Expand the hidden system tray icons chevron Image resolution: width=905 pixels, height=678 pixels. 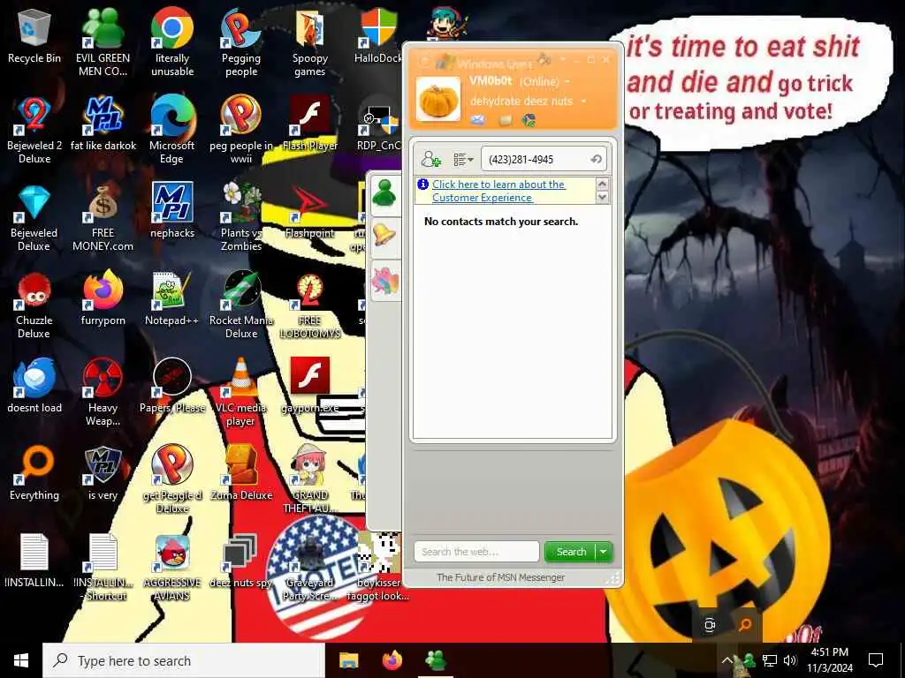tap(727, 660)
